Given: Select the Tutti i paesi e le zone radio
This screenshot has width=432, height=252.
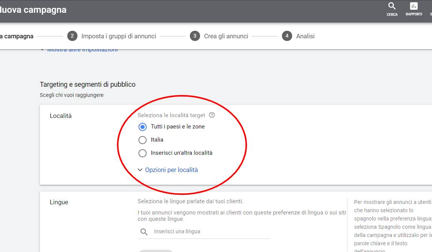Looking at the screenshot, I should [142, 127].
